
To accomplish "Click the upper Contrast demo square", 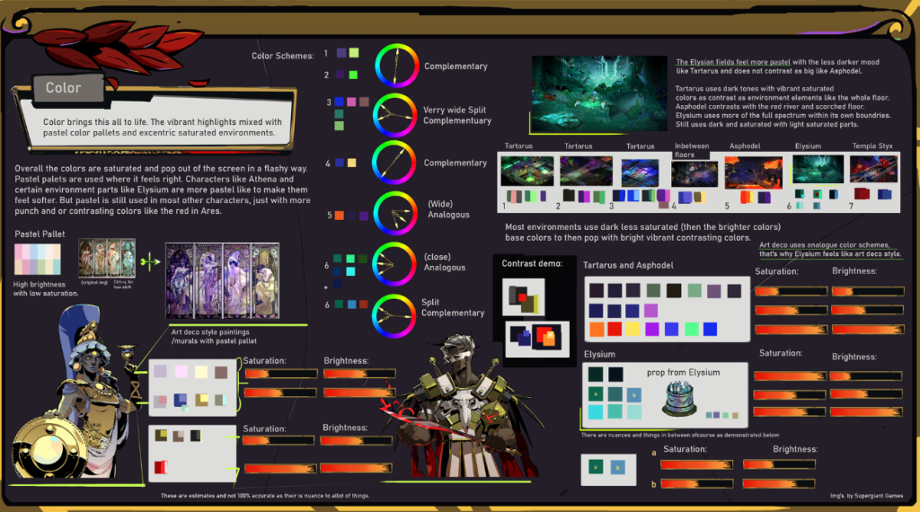I will coord(524,296).
